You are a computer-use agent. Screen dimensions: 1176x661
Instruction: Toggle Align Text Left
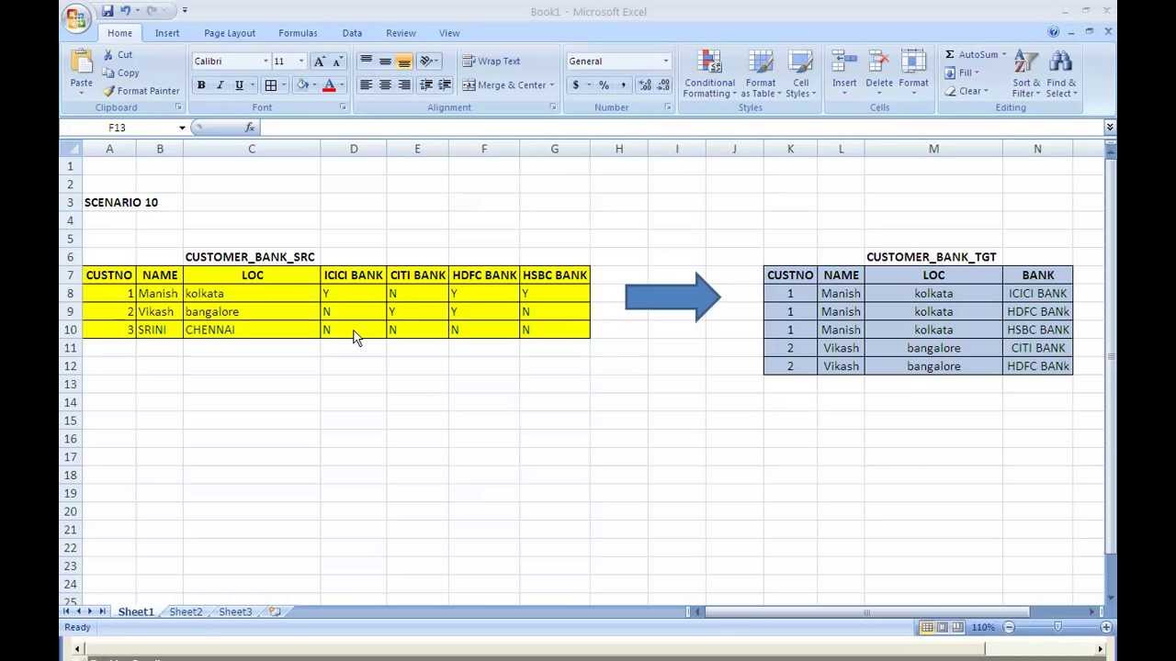[x=366, y=85]
